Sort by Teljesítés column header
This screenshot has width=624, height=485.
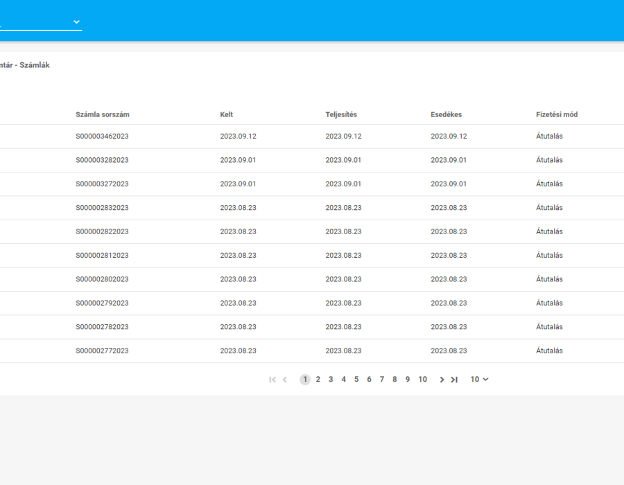[341, 114]
